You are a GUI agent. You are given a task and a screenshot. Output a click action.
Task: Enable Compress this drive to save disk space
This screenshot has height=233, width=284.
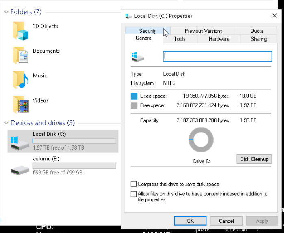click(x=134, y=184)
